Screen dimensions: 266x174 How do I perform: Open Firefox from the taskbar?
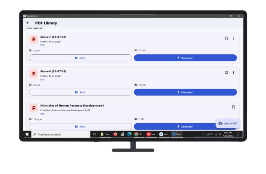coord(115,134)
